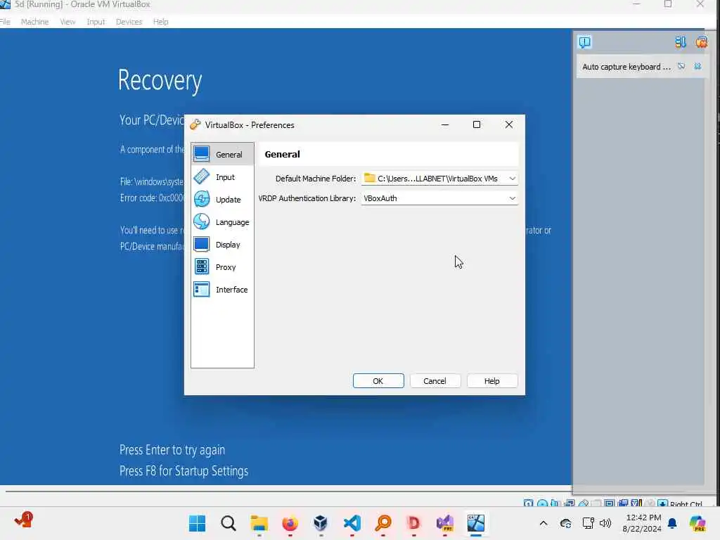Open network settings tray icon
The height and width of the screenshot is (540, 720).
pos(588,523)
